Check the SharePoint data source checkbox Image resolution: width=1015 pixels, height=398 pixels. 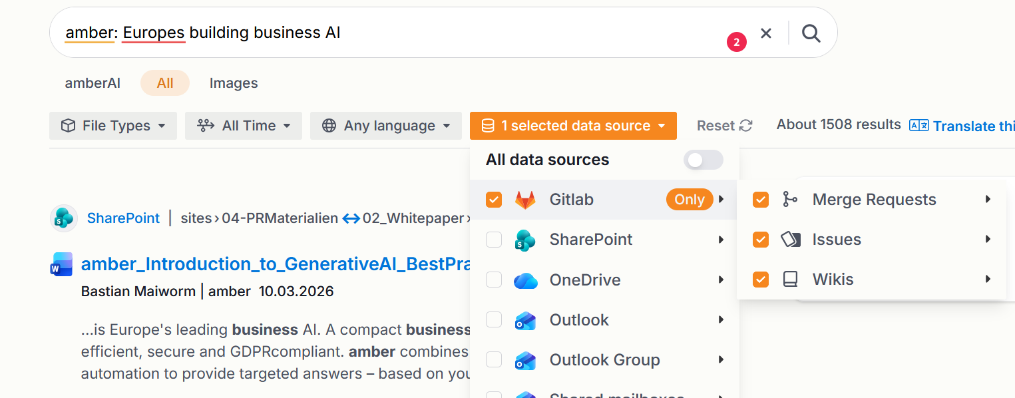point(494,240)
